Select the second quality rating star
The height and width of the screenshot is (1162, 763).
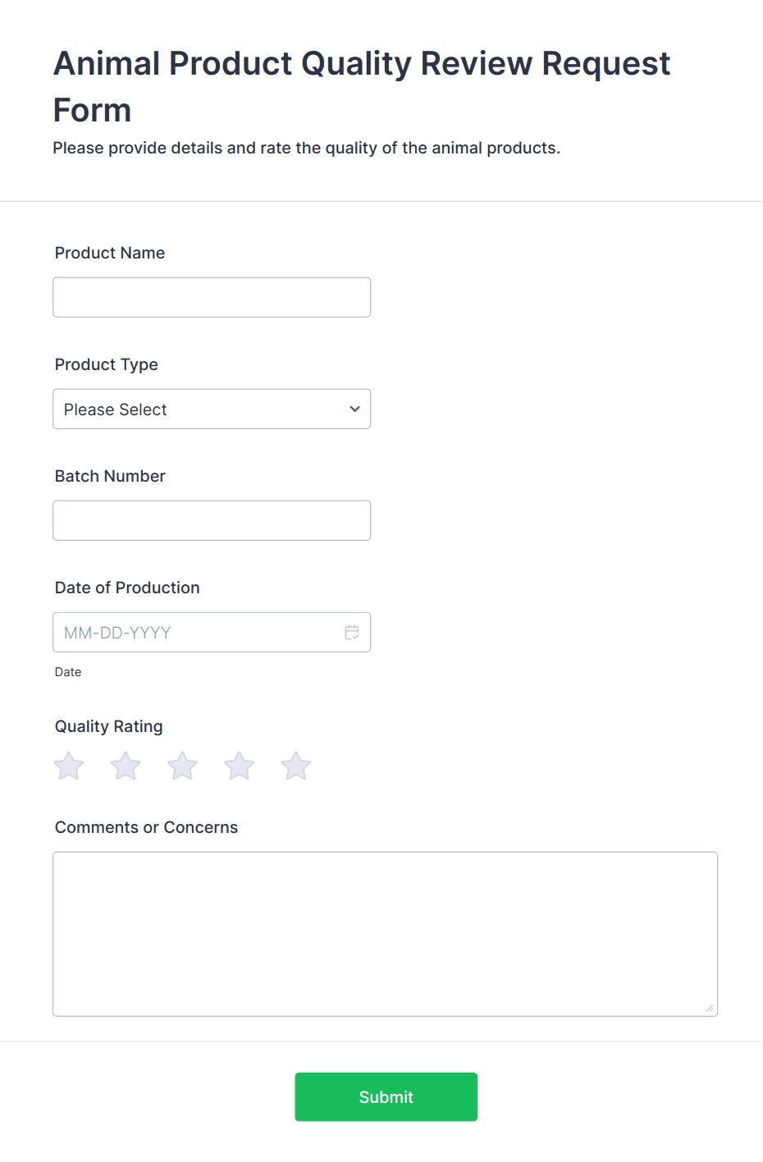coord(125,765)
